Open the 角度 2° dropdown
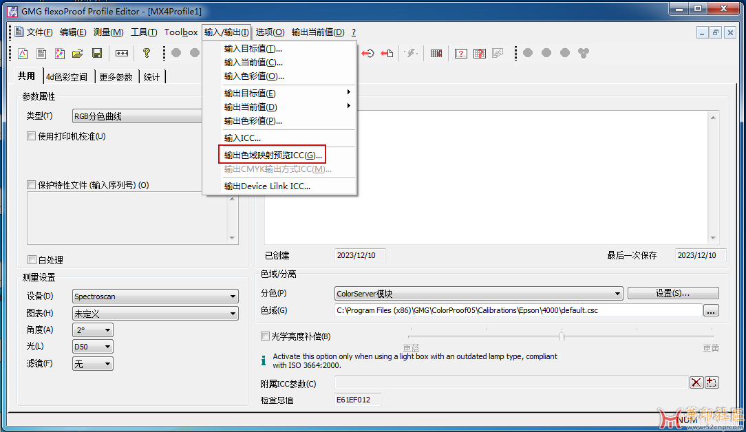 (x=93, y=330)
